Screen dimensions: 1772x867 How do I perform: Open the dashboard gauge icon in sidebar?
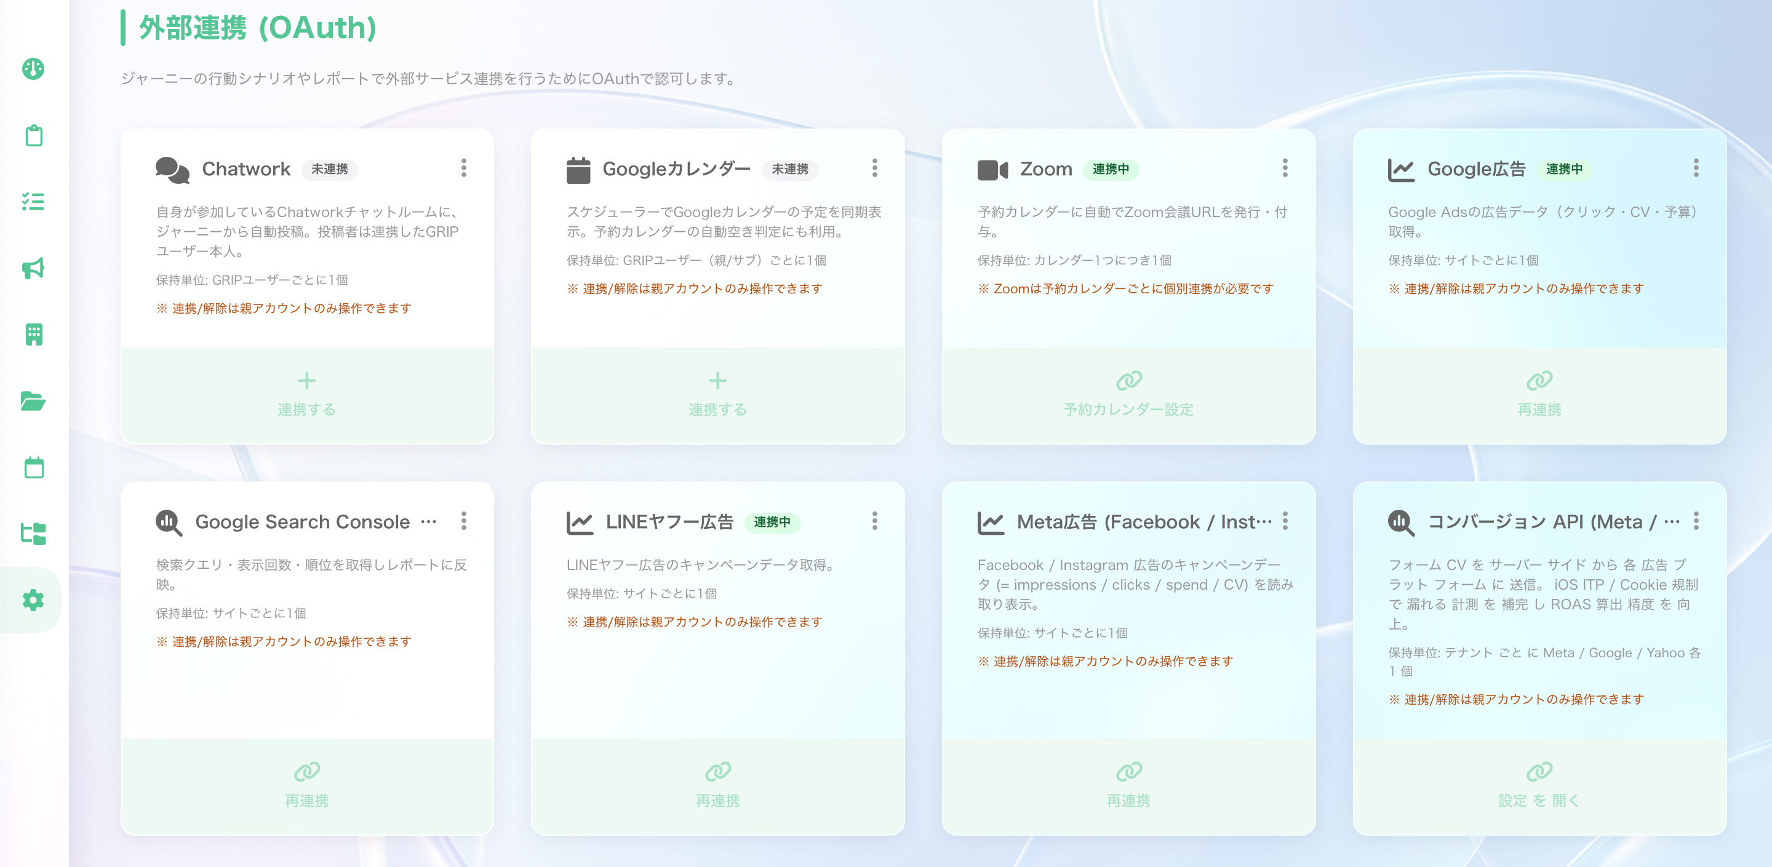point(33,69)
